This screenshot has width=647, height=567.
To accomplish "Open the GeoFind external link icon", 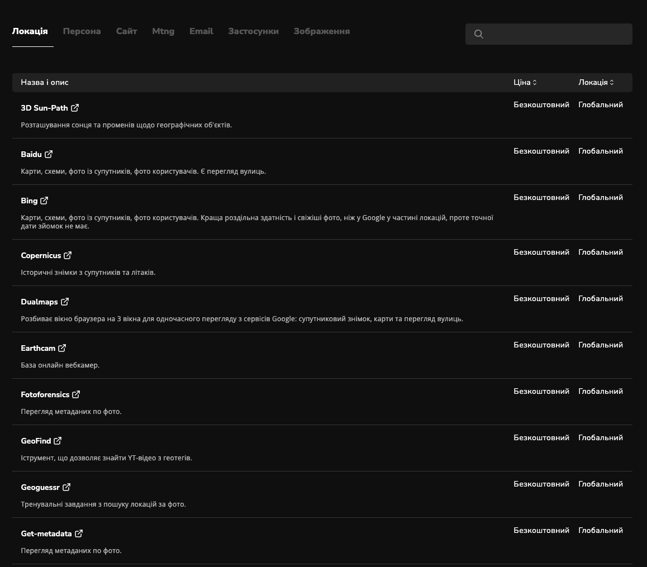I will [58, 441].
